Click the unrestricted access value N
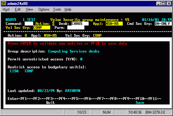The height and width of the screenshot is (116, 173). 81,59
